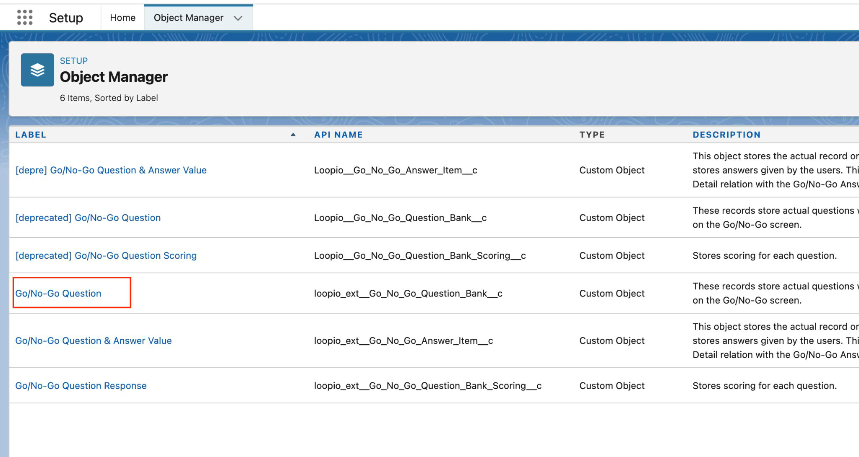Viewport: 859px width, 457px height.
Task: Select API name Loopio__Go_No_Go_Answer_Item__c
Action: click(x=396, y=170)
